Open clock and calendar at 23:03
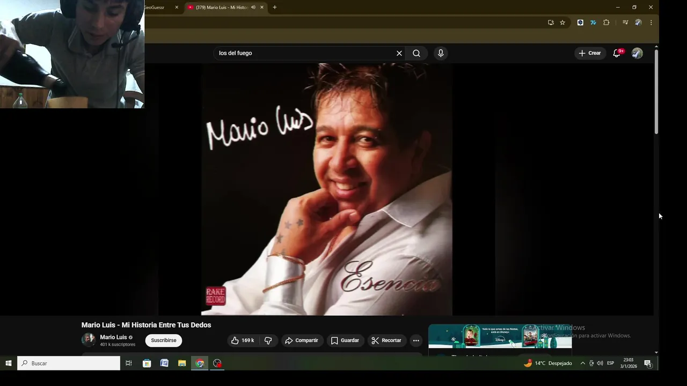Viewport: 687px width, 386px height. click(x=628, y=363)
